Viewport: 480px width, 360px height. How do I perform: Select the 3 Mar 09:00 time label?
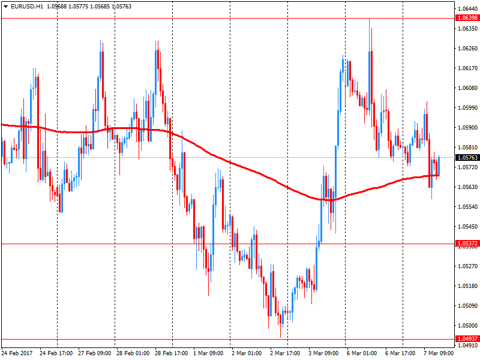pyautogui.click(x=323, y=353)
